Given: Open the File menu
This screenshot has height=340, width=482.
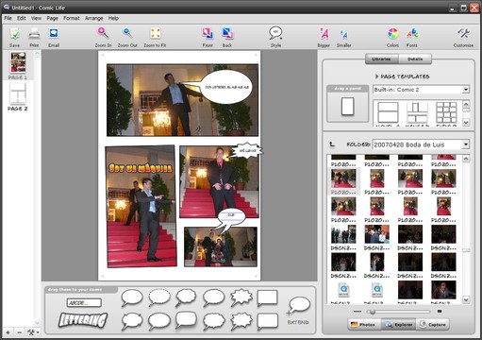Looking at the screenshot, I should click(8, 18).
